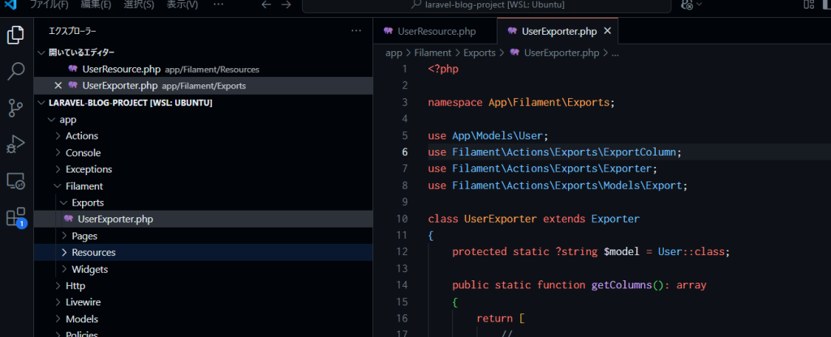The width and height of the screenshot is (831, 337).
Task: Open UserResource.php in open editors list
Action: point(204,70)
